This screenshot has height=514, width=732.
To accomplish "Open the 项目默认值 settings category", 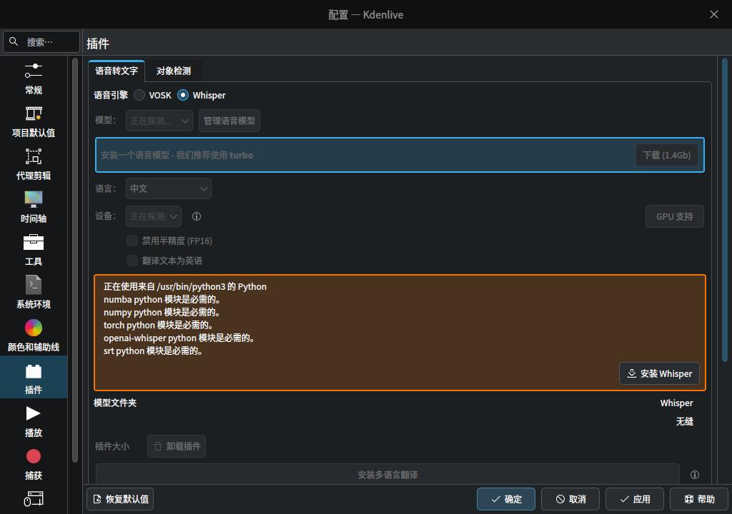I will [x=34, y=122].
